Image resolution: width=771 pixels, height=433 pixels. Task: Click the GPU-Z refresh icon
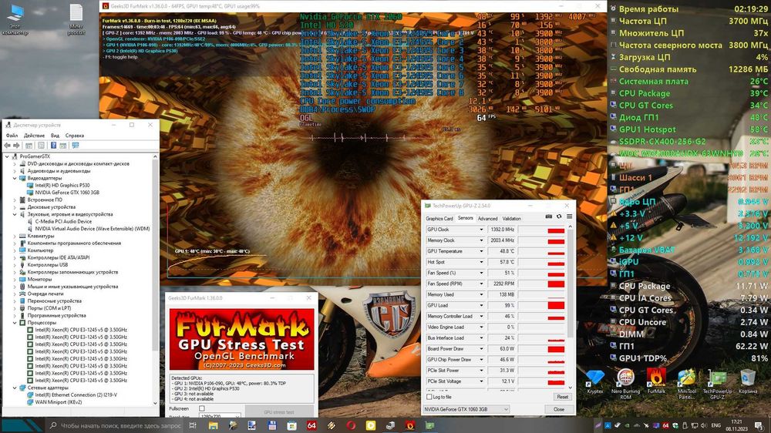558,216
